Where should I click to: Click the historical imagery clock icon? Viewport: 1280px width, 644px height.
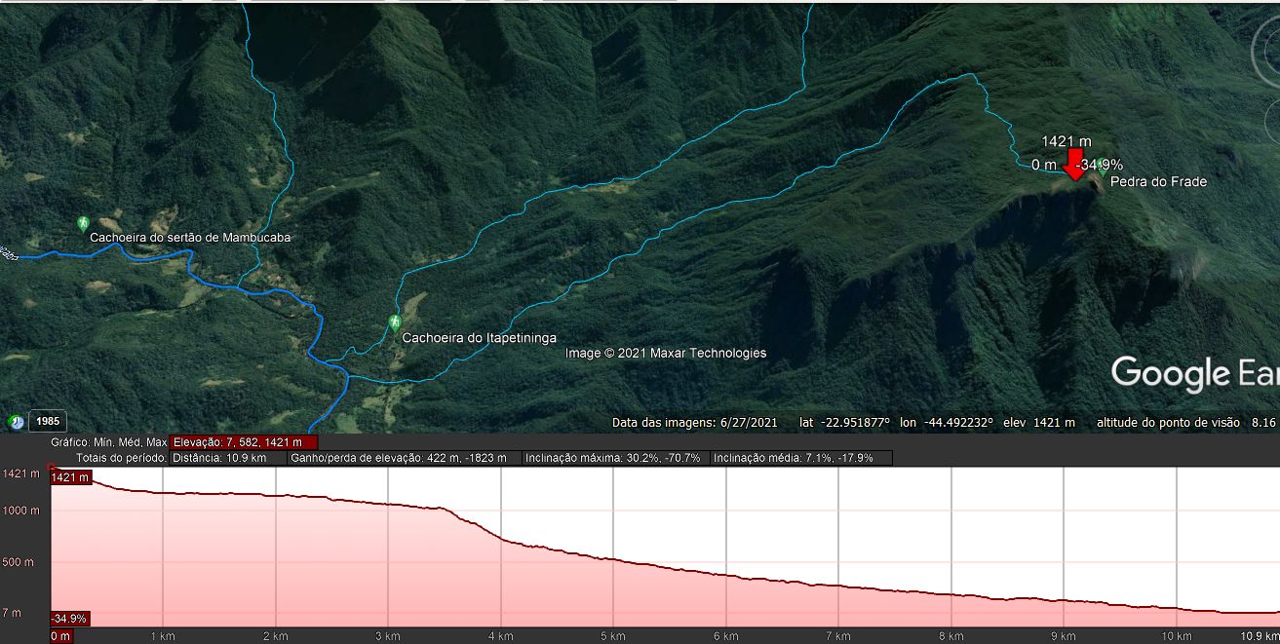pyautogui.click(x=16, y=422)
